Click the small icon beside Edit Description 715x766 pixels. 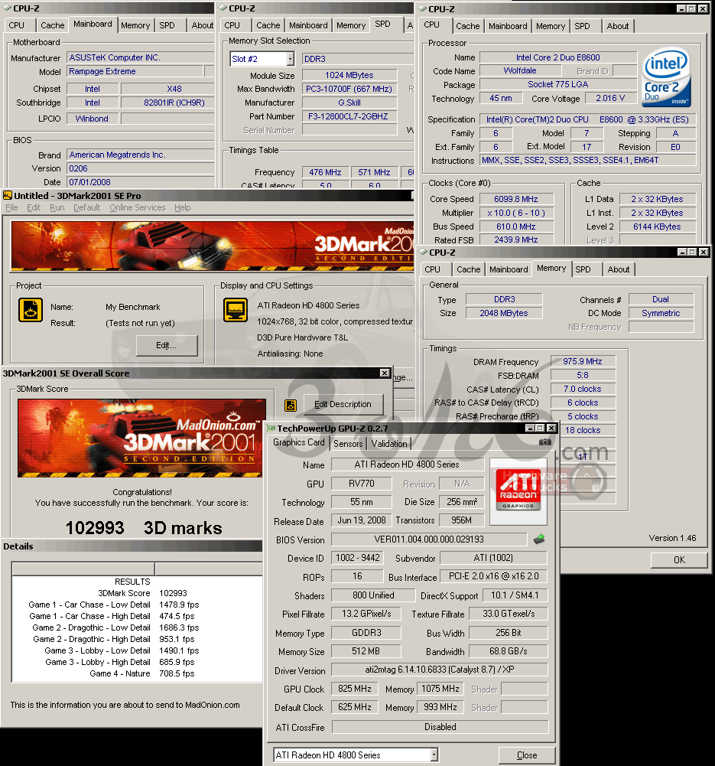[x=291, y=405]
